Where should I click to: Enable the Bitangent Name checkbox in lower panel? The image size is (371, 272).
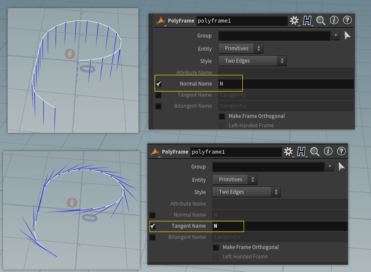[152, 237]
